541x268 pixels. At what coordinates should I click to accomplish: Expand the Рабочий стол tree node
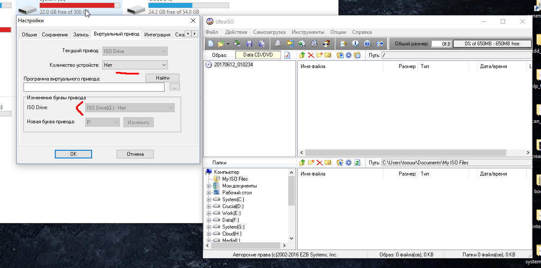[209, 193]
